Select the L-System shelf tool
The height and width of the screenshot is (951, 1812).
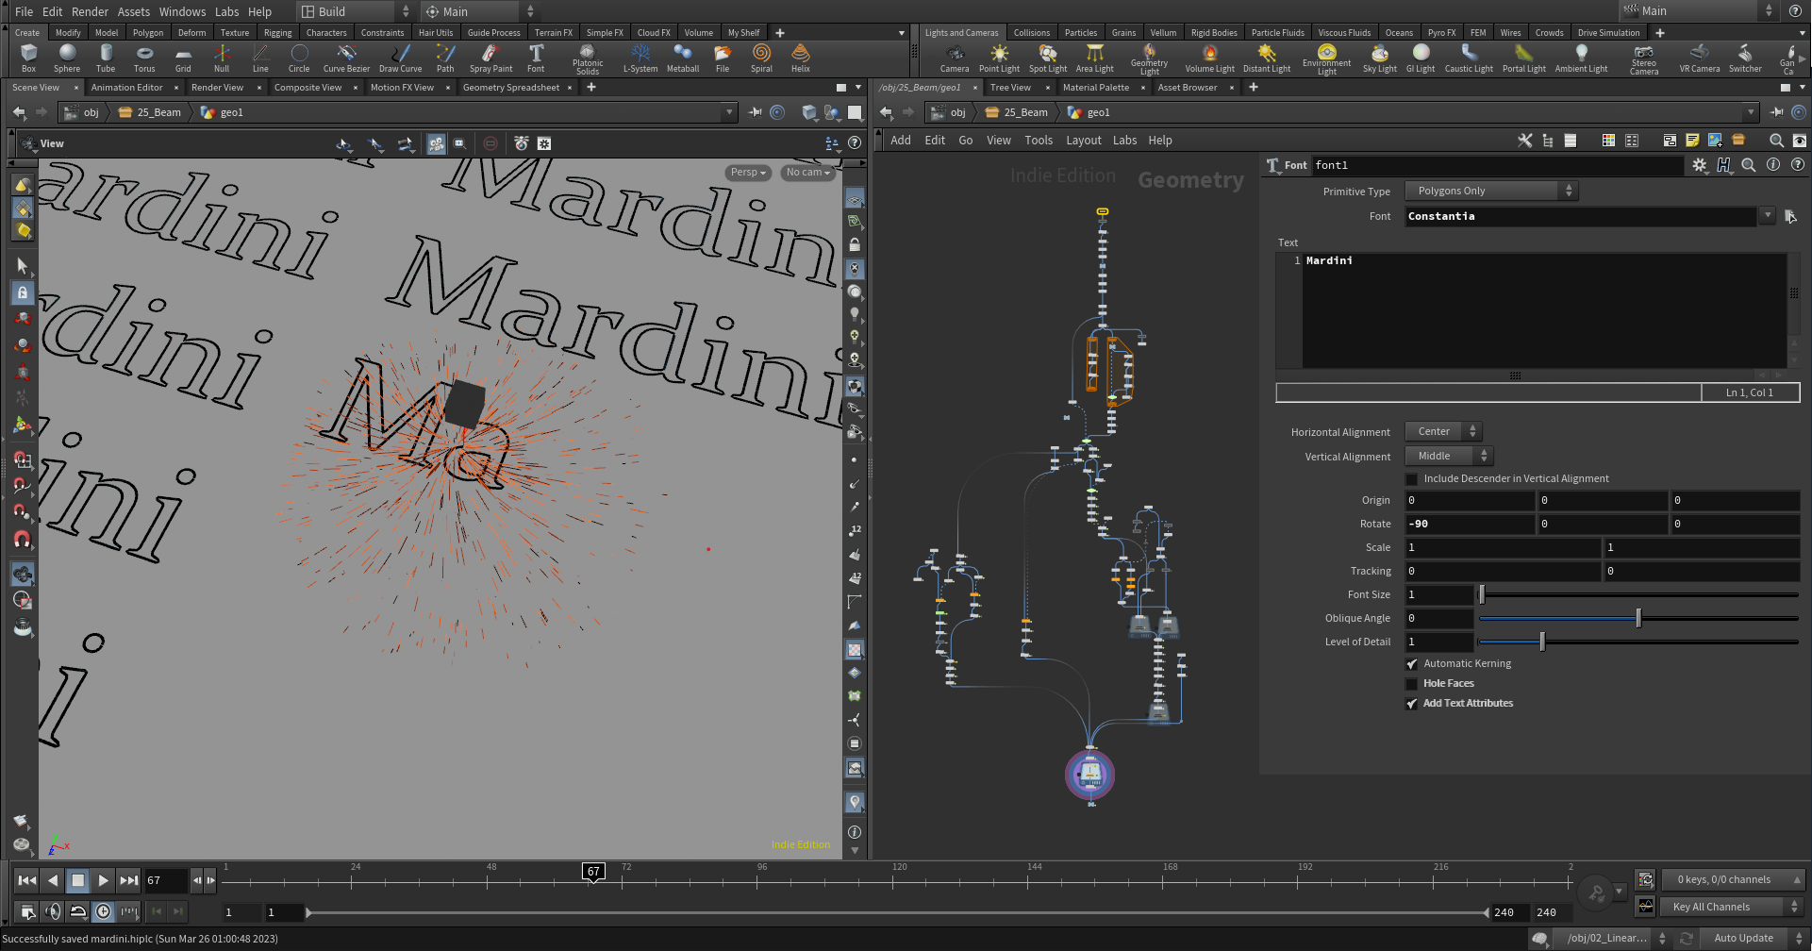coord(640,58)
